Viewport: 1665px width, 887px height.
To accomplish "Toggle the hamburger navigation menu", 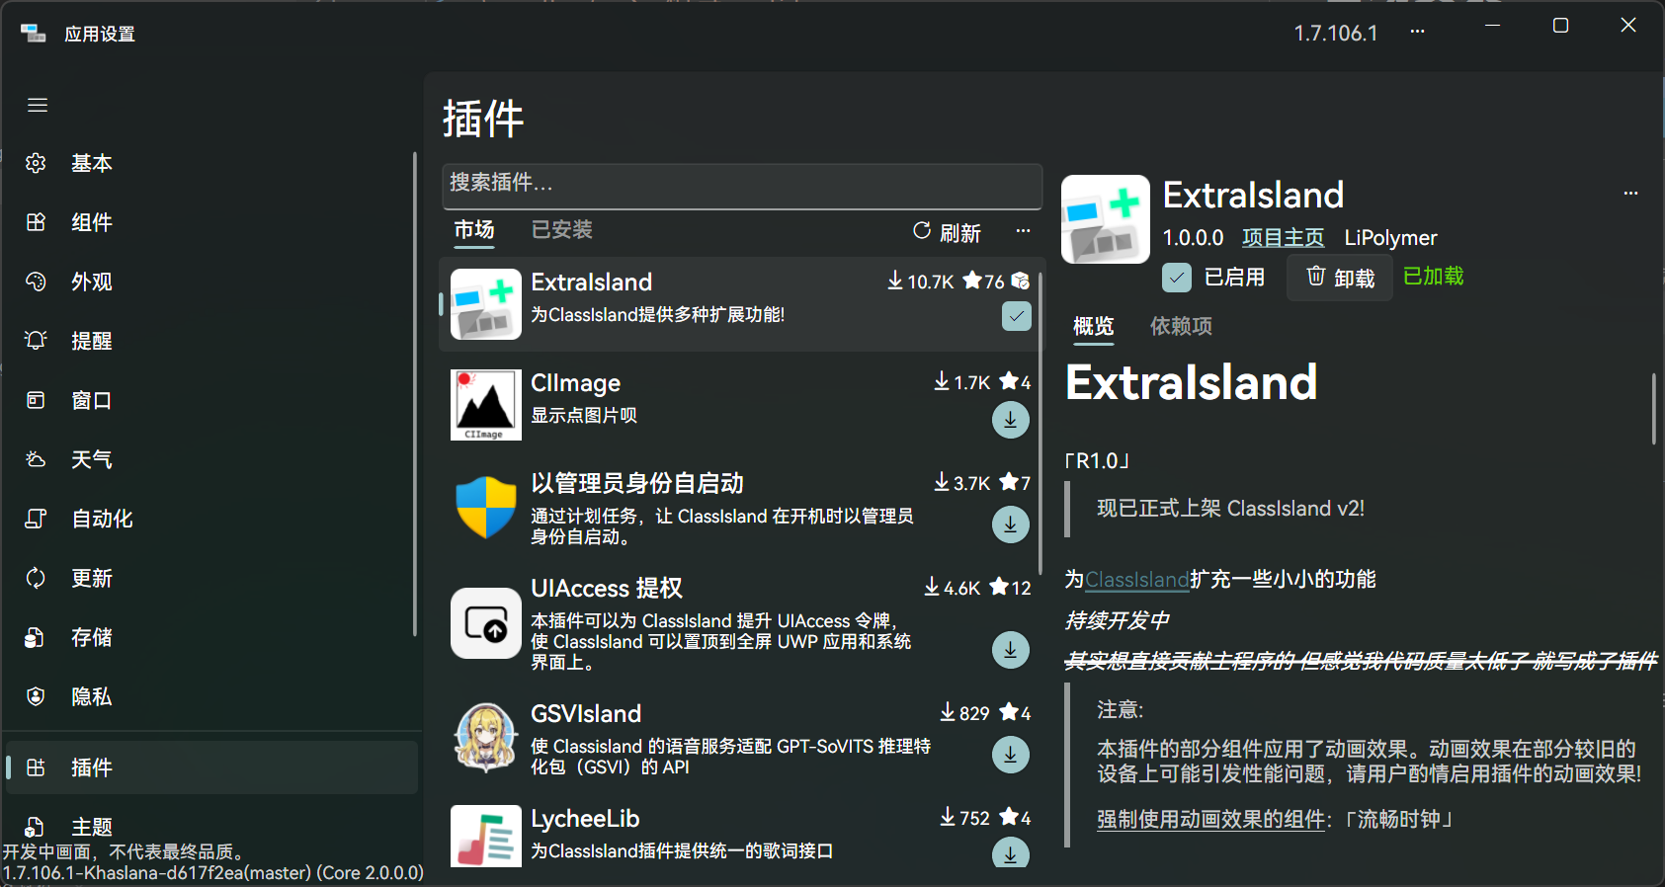I will tap(38, 105).
